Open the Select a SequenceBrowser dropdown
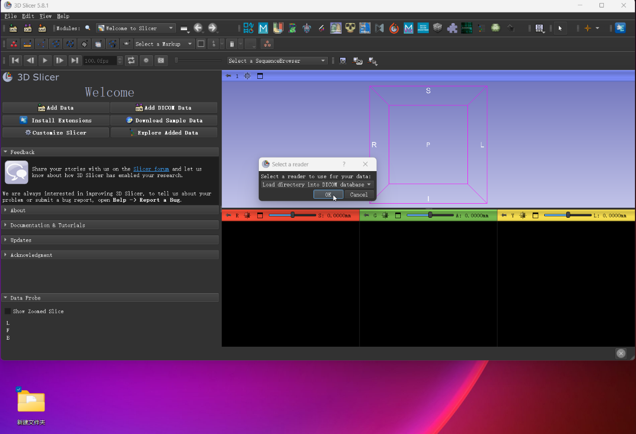636x434 pixels. coord(277,61)
